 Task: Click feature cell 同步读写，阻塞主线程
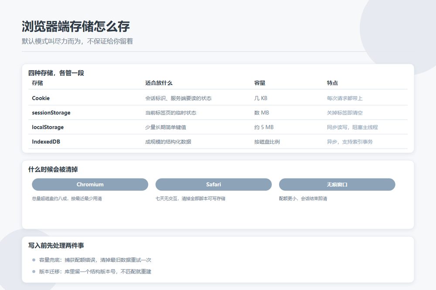(352, 127)
